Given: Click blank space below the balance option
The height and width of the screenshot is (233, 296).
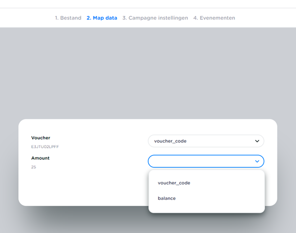Looking at the screenshot, I should (x=205, y=208).
